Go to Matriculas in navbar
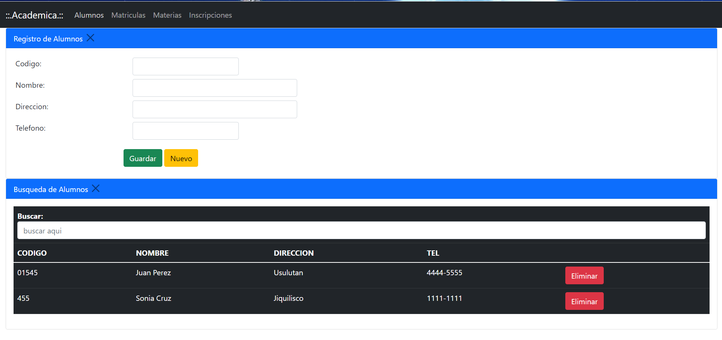The image size is (722, 340). [x=128, y=15]
